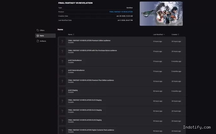Click the game key art thumbnail
The height and width of the screenshot is (134, 216).
(x=161, y=13)
